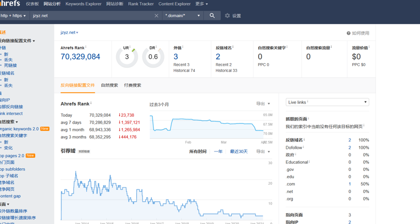Click the 如何使用 help question icon

349,33
